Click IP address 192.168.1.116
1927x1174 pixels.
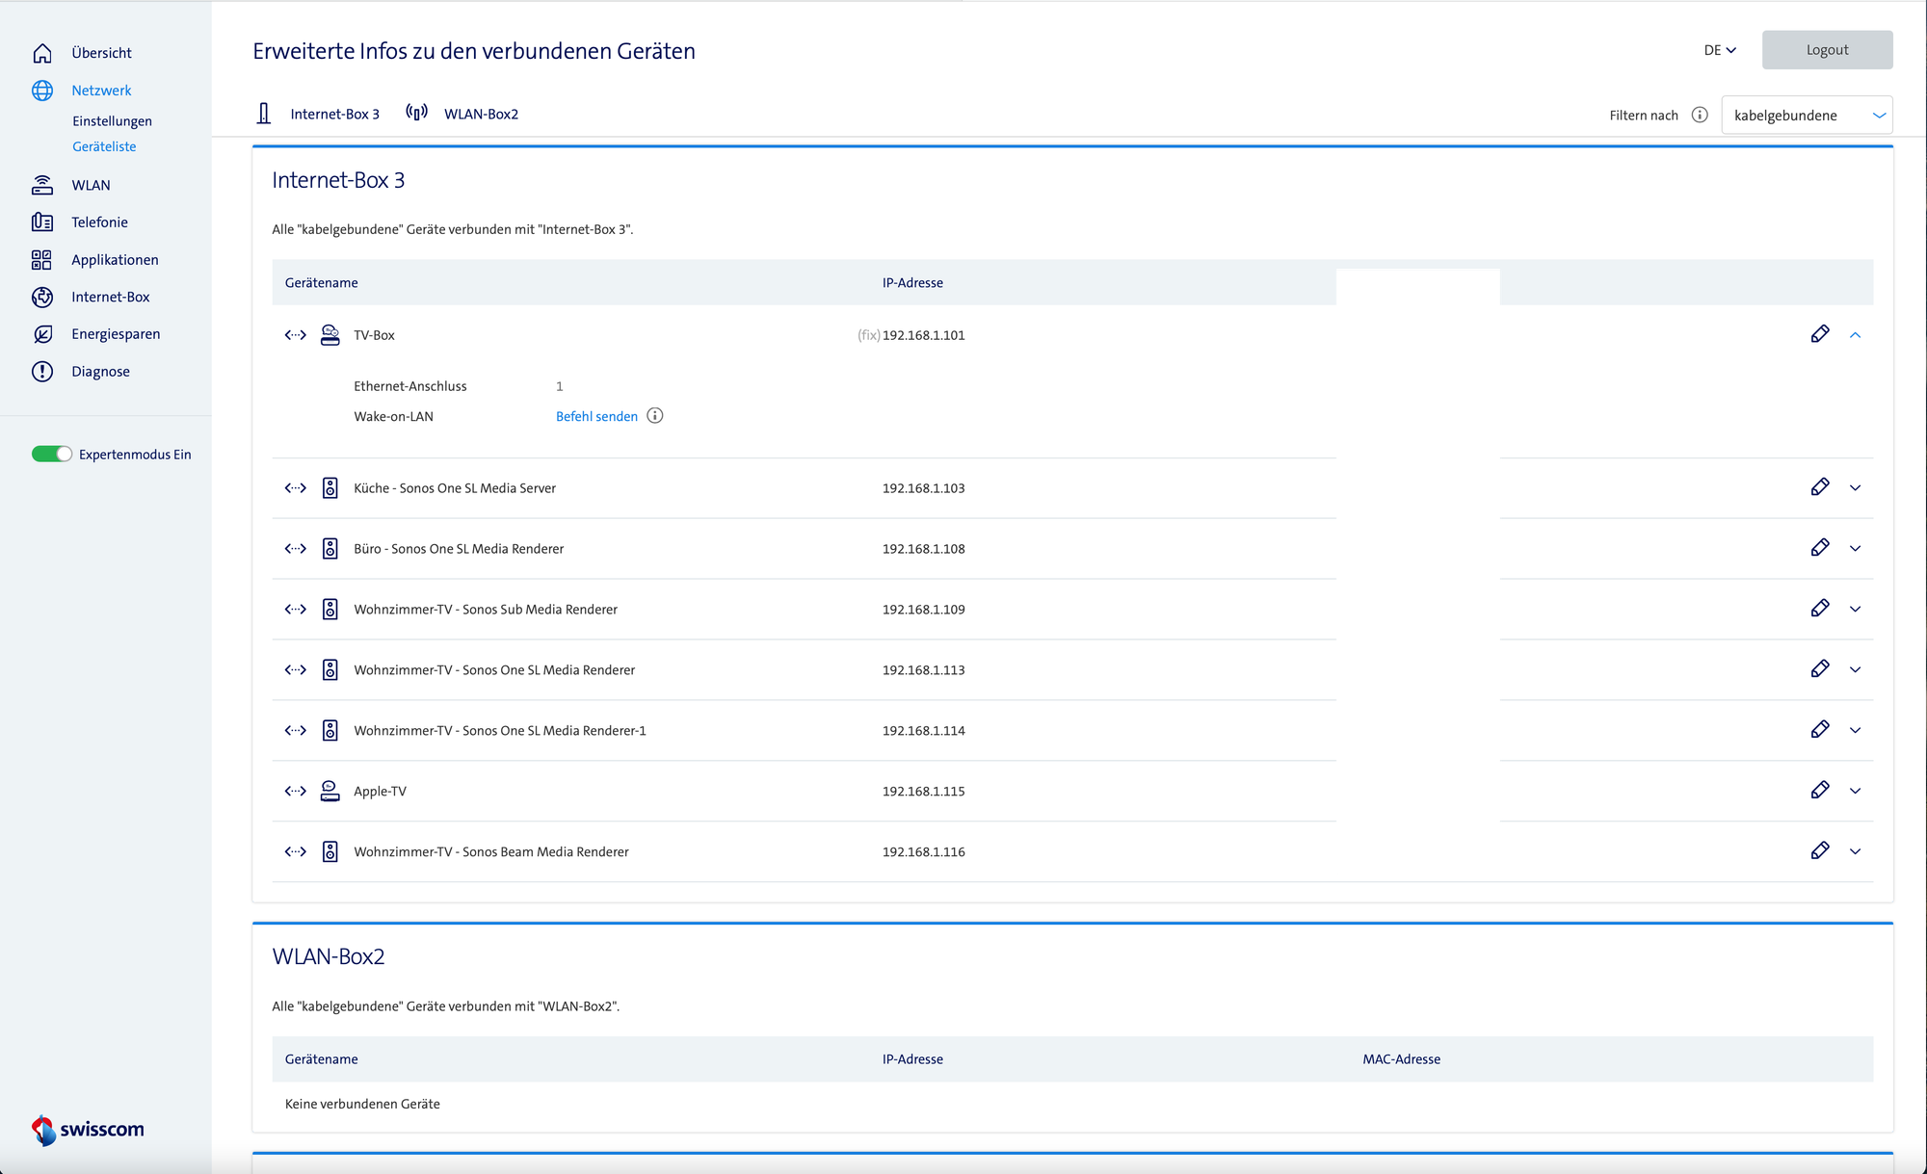(923, 852)
